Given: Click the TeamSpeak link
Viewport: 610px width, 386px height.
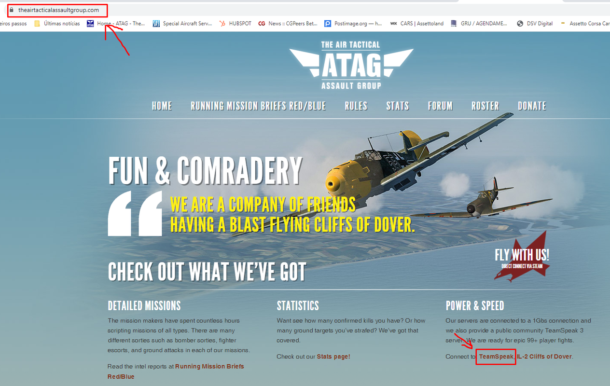Looking at the screenshot, I should 496,357.
